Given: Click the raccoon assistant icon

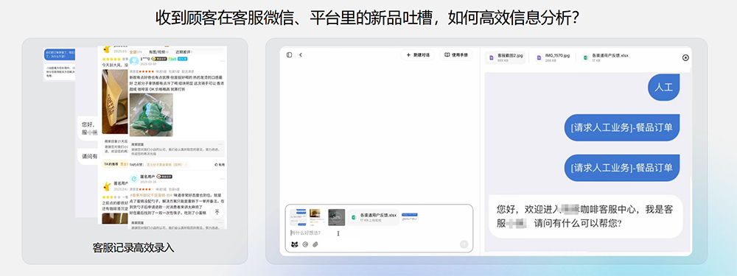Looking at the screenshot, I should click(295, 244).
